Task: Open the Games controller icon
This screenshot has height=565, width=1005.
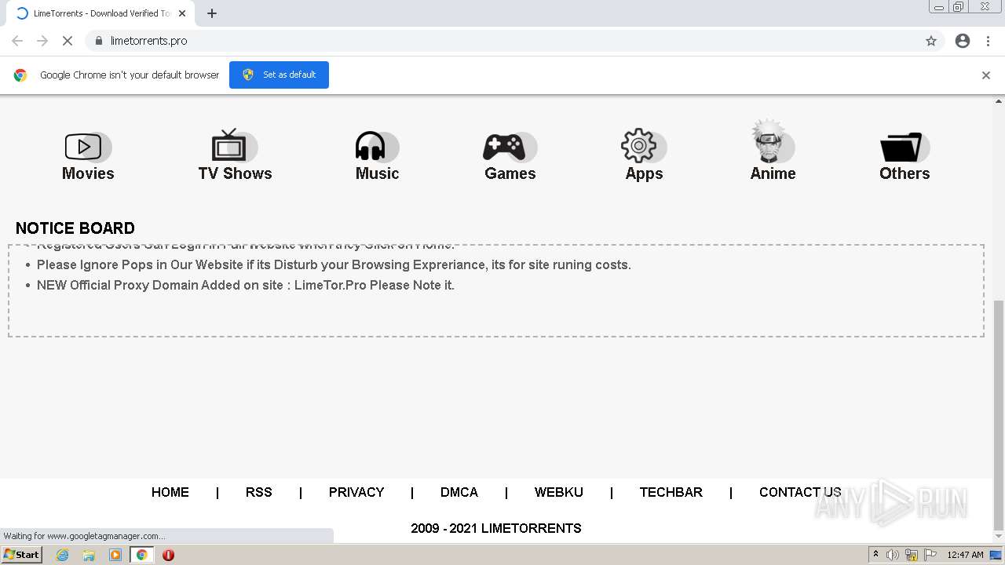Action: point(510,147)
